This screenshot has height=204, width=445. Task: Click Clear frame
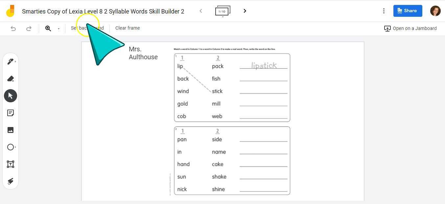coord(128,28)
